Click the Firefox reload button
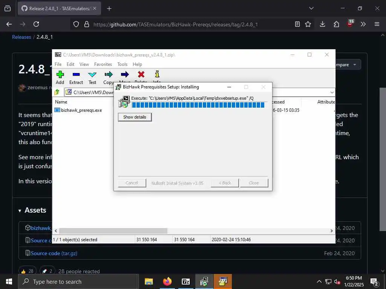The image size is (386, 289). click(x=36, y=24)
